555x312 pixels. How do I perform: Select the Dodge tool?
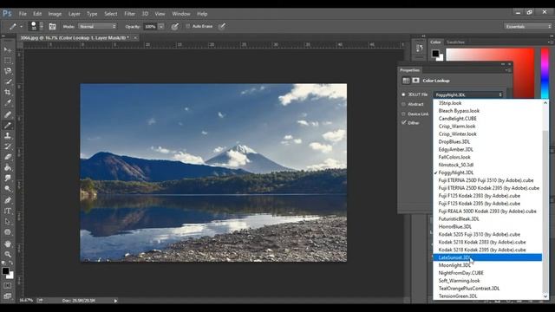click(x=8, y=189)
